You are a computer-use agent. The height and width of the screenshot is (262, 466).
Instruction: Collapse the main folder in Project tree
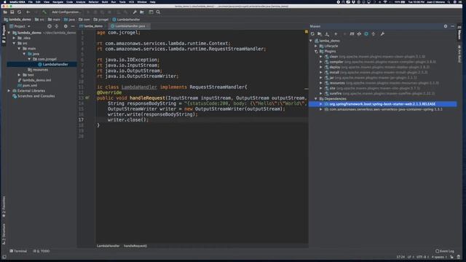(x=19, y=49)
